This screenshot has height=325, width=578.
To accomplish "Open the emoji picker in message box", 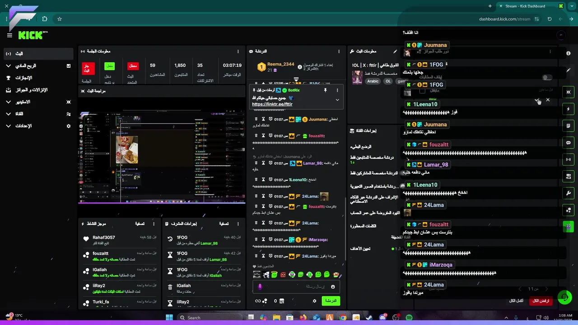I will tap(333, 287).
